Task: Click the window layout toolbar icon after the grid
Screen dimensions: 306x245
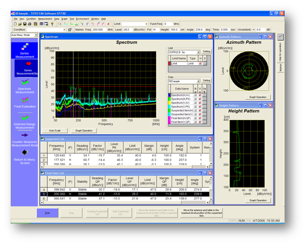Action: (46, 24)
